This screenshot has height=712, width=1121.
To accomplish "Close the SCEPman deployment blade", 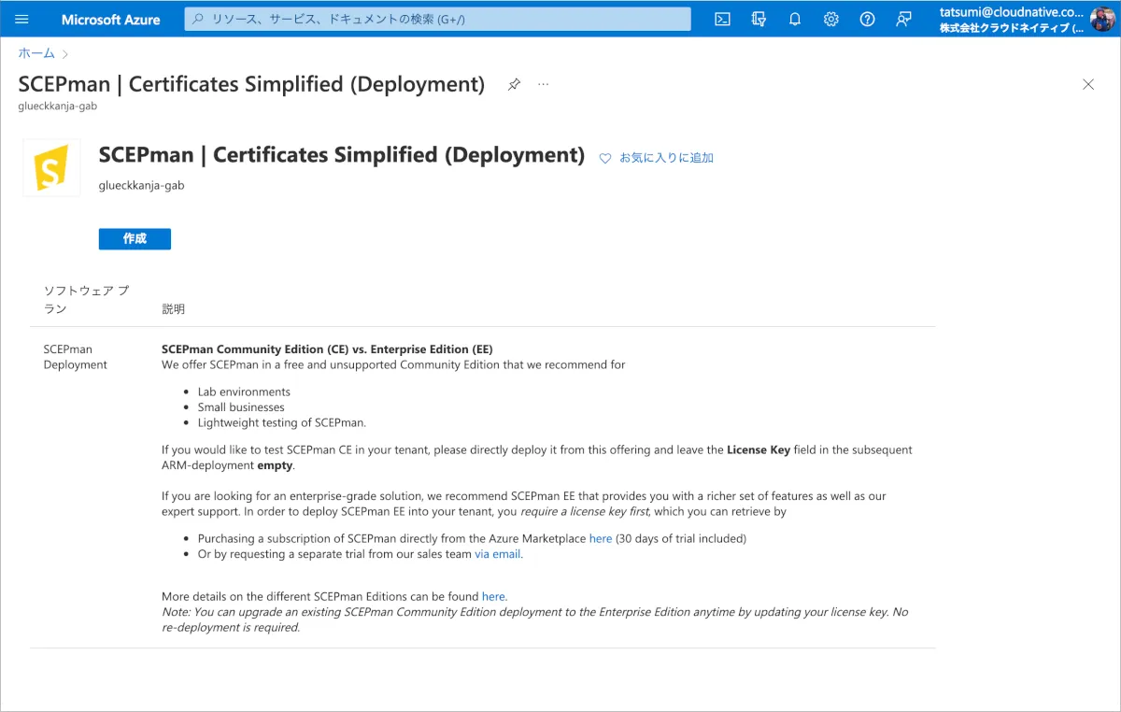I will (x=1088, y=84).
